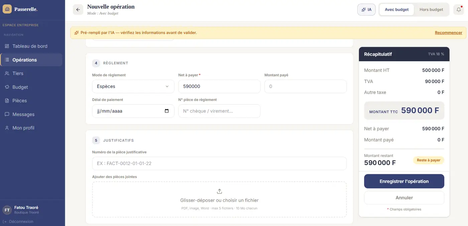The image size is (468, 226).
Task: Click the Annuler button
Action: [404, 198]
